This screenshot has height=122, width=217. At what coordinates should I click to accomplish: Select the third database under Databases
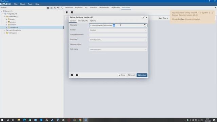click(13, 25)
